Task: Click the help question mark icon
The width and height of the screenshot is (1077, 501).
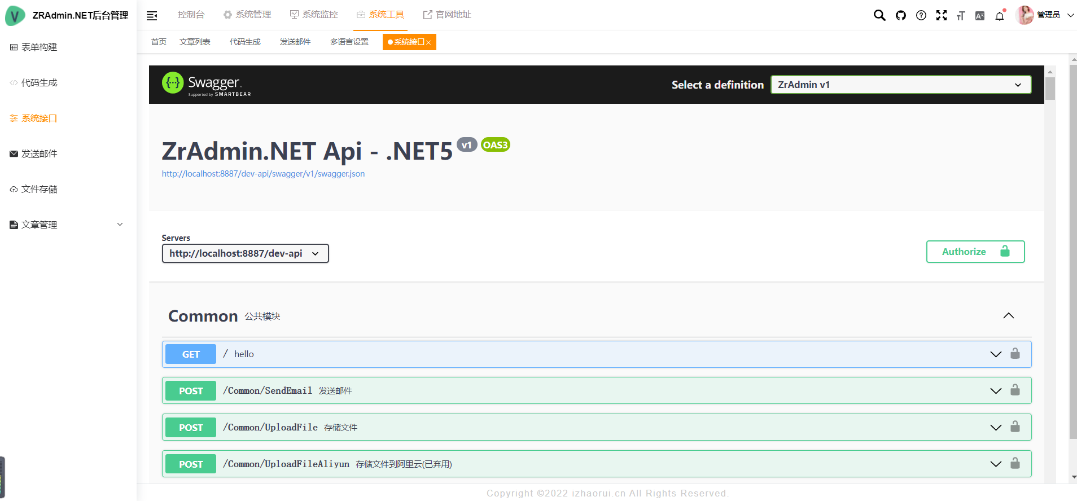Action: pyautogui.click(x=921, y=15)
